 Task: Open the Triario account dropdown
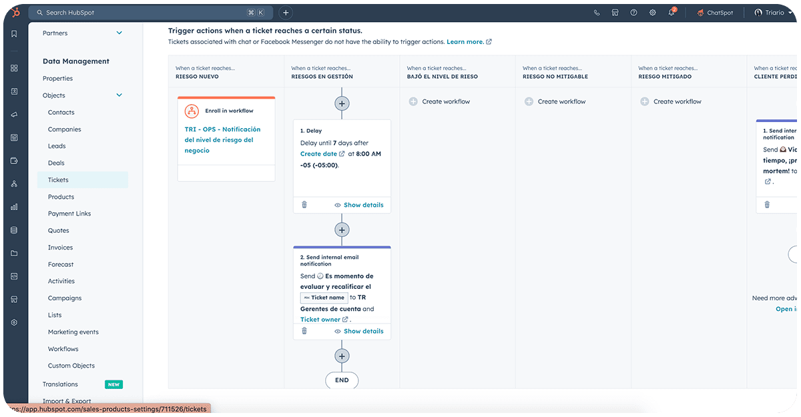tap(773, 13)
